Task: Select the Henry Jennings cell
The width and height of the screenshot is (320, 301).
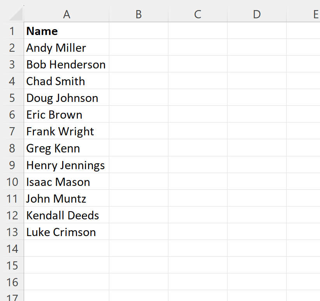Action: pyautogui.click(x=66, y=165)
